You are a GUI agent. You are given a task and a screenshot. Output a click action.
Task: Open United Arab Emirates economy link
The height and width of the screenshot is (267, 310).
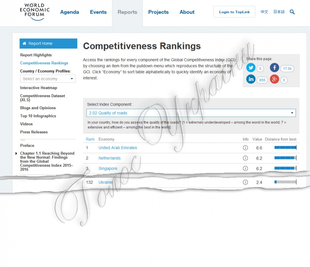pos(118,148)
